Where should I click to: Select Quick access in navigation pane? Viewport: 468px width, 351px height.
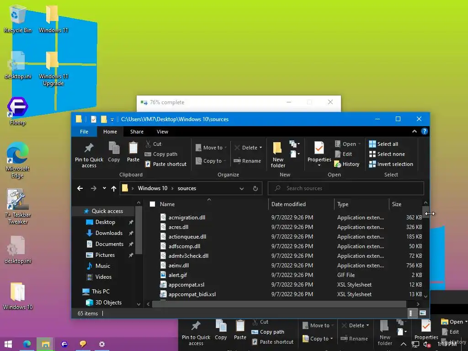pos(104,211)
